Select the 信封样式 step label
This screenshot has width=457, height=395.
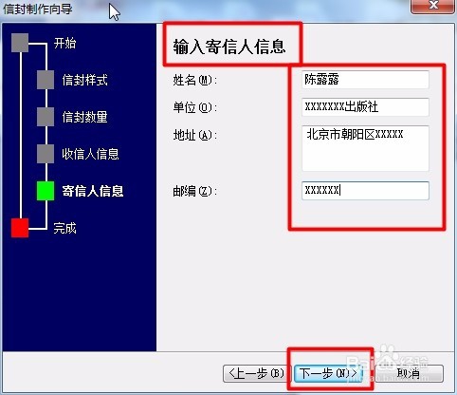[x=84, y=80]
